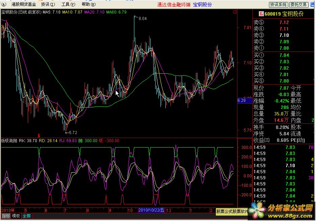Click the RK: 38.70 value
The height and width of the screenshot is (221, 316).
tap(28, 140)
